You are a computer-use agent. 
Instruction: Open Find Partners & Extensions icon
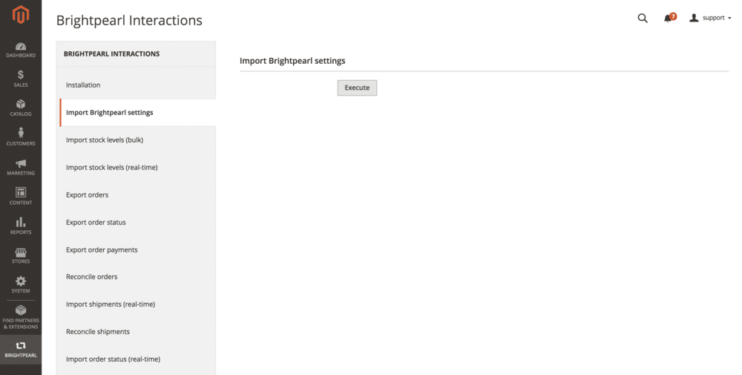tap(21, 311)
